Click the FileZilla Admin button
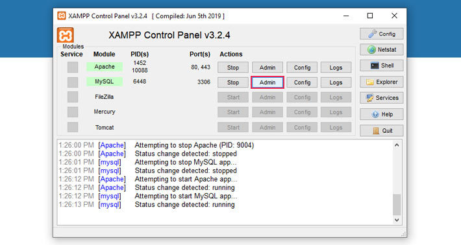Viewport: 461px width, 245px height. (268, 97)
